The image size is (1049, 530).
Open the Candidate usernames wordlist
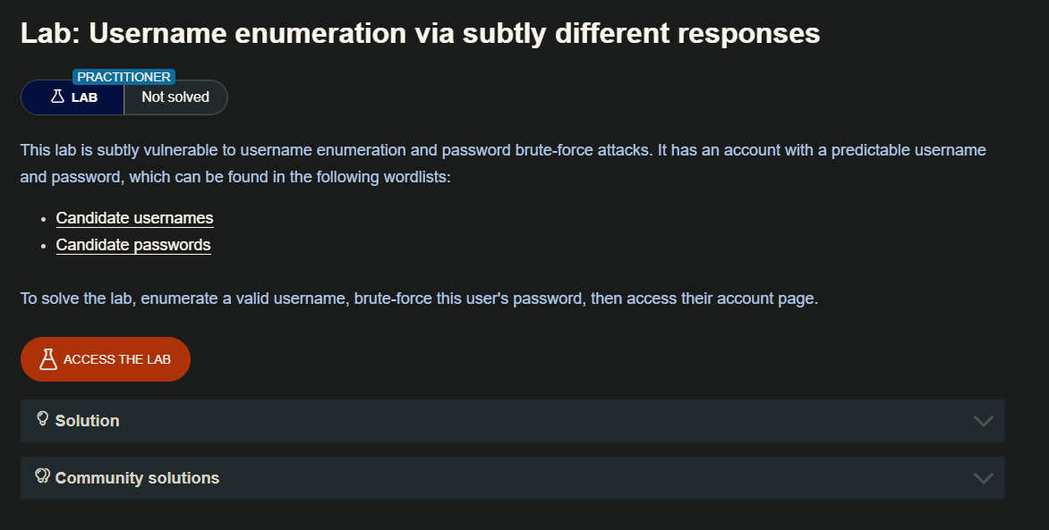134,218
